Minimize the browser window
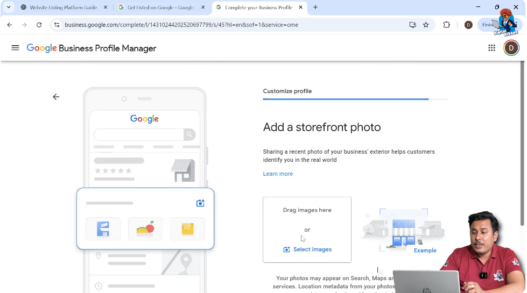The height and width of the screenshot is (293, 527). coord(478,7)
